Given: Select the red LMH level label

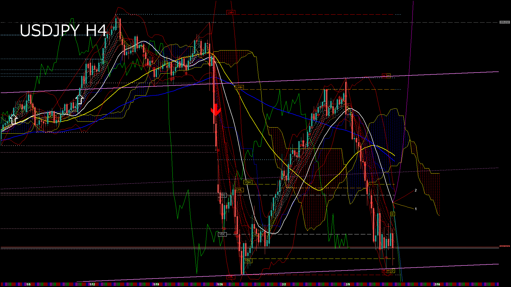Looking at the screenshot, I should pos(230,12).
